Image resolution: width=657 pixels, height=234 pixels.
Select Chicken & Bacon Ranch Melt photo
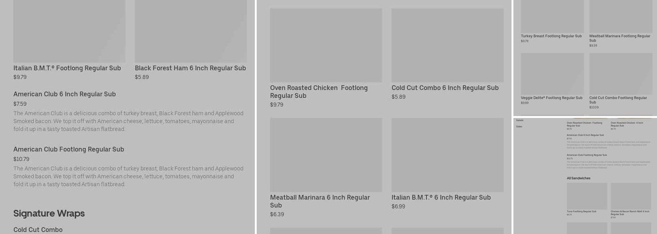(631, 196)
